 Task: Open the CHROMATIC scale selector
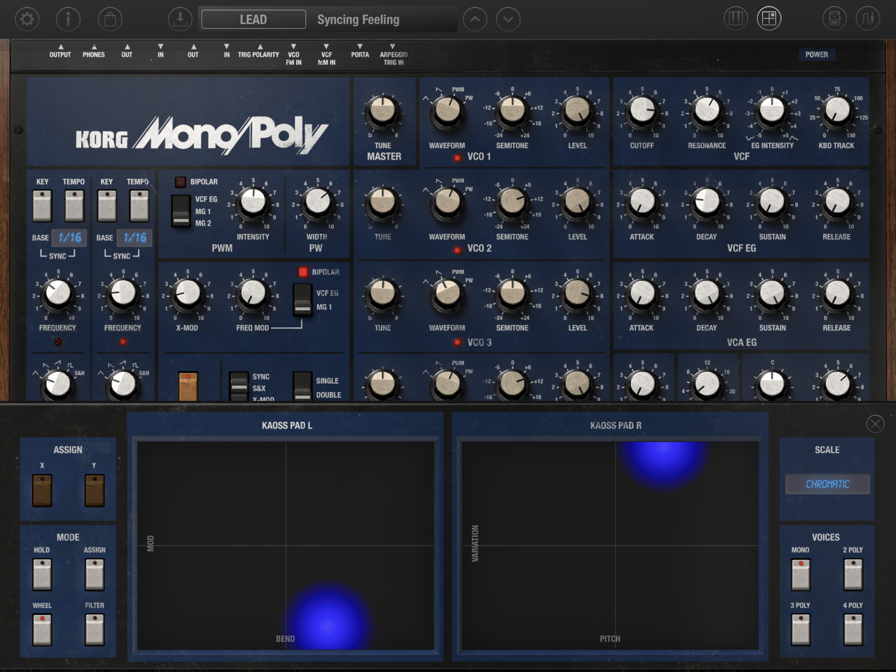pos(827,484)
